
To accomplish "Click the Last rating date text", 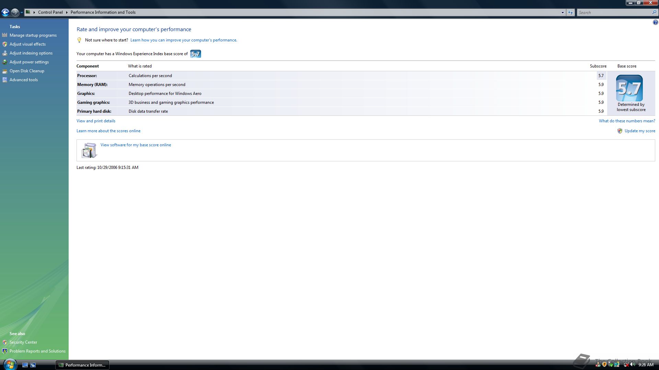I will point(107,168).
